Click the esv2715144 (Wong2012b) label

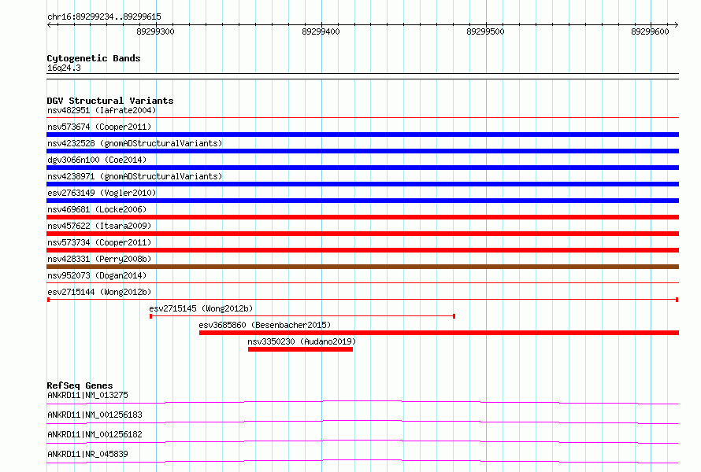(99, 292)
